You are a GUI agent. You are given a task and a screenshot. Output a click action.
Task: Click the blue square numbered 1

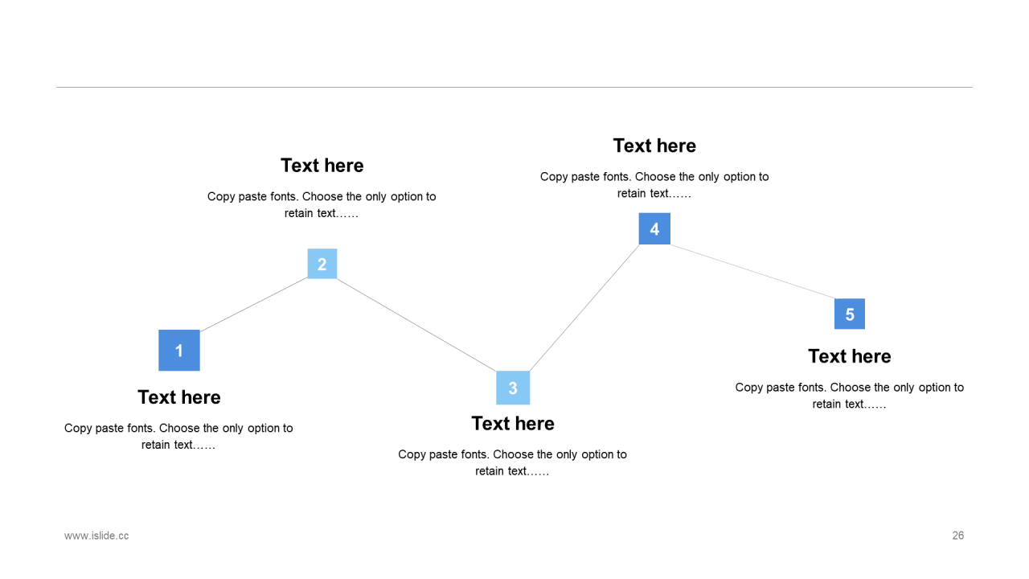pyautogui.click(x=178, y=351)
